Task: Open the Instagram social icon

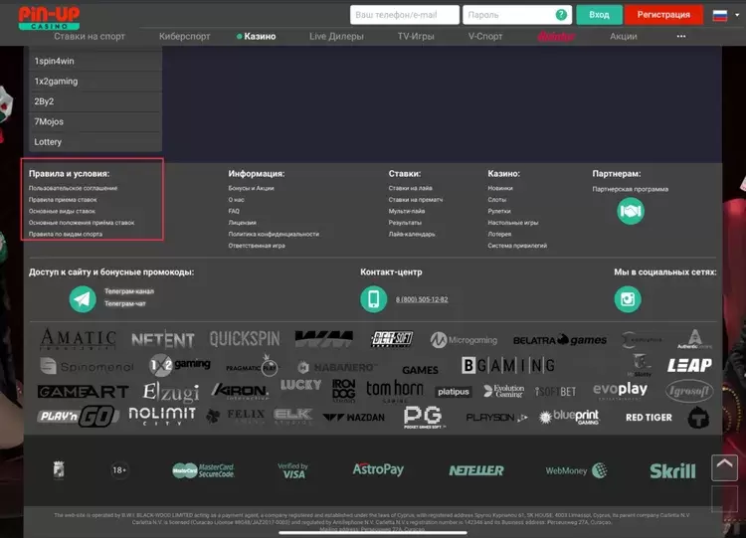Action: (x=628, y=299)
